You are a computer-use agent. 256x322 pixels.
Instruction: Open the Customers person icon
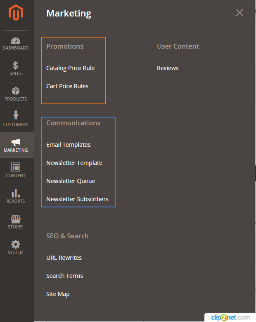coord(16,115)
